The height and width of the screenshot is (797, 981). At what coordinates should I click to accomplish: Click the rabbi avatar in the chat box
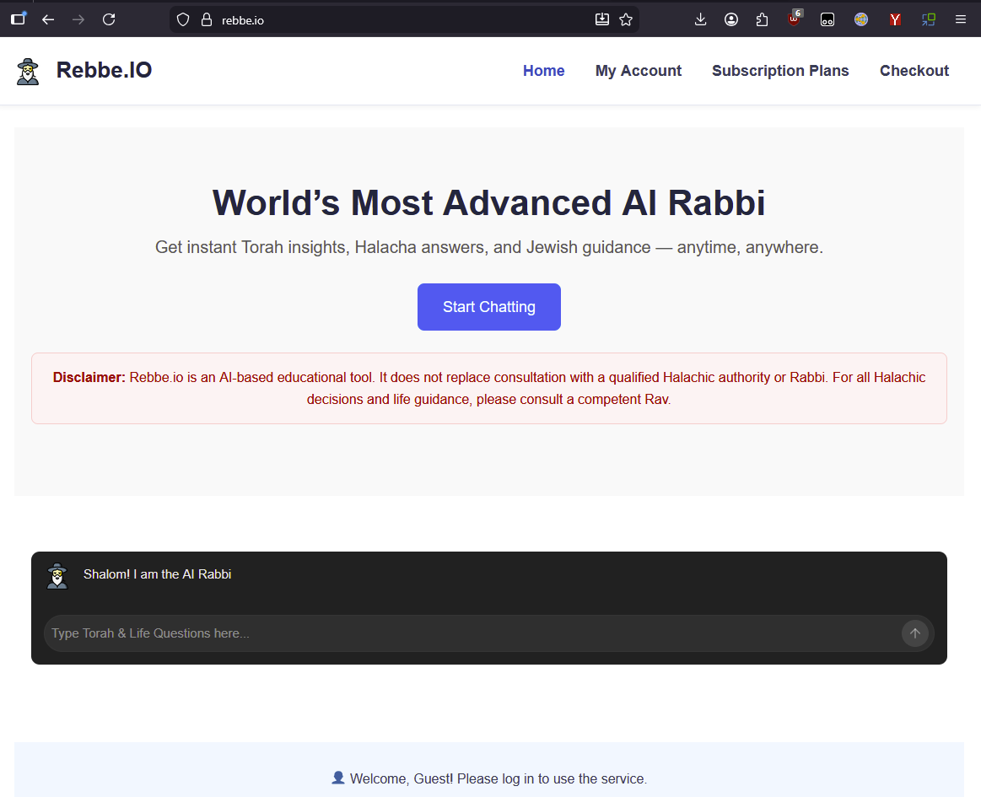coord(57,576)
